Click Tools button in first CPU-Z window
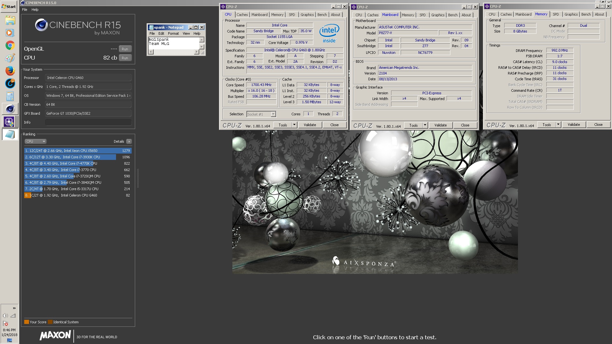This screenshot has height=344, width=612. tap(283, 125)
